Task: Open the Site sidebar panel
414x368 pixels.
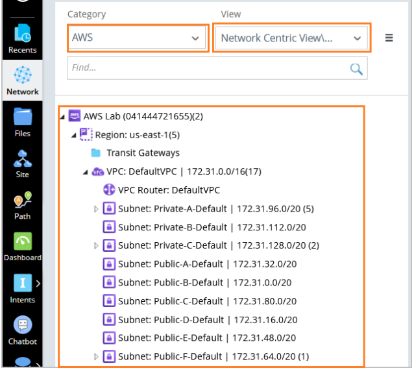Action: (22, 163)
